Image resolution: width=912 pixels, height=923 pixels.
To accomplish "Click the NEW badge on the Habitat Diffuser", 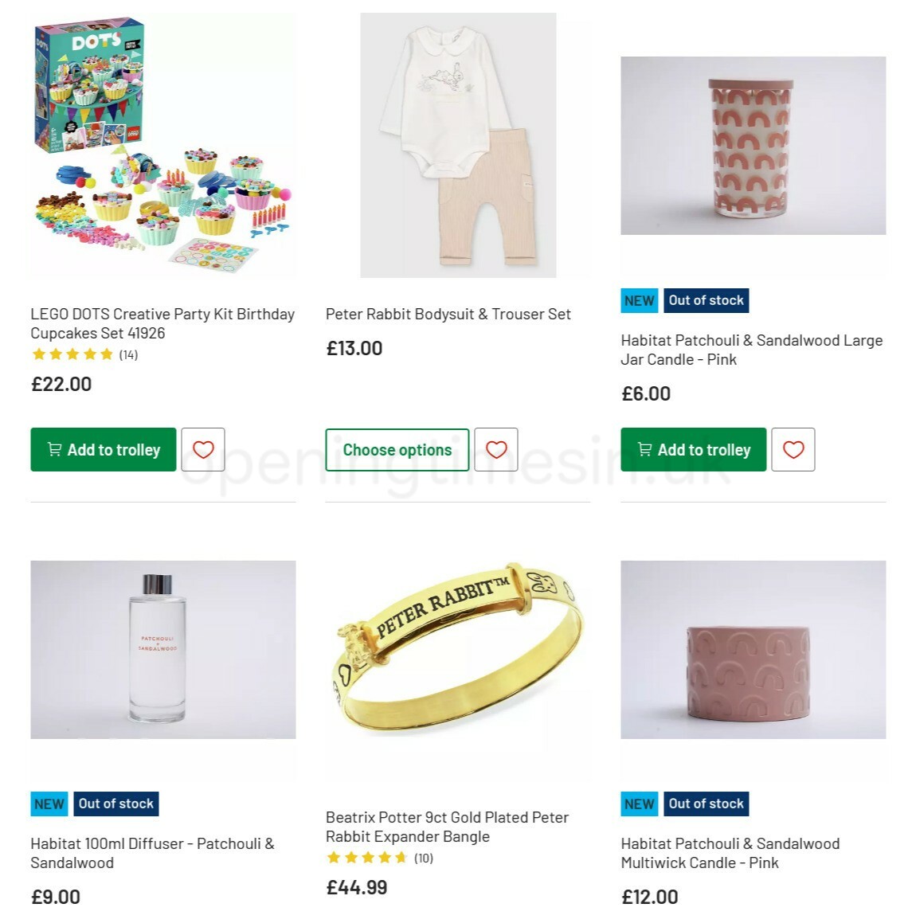I will [x=49, y=804].
